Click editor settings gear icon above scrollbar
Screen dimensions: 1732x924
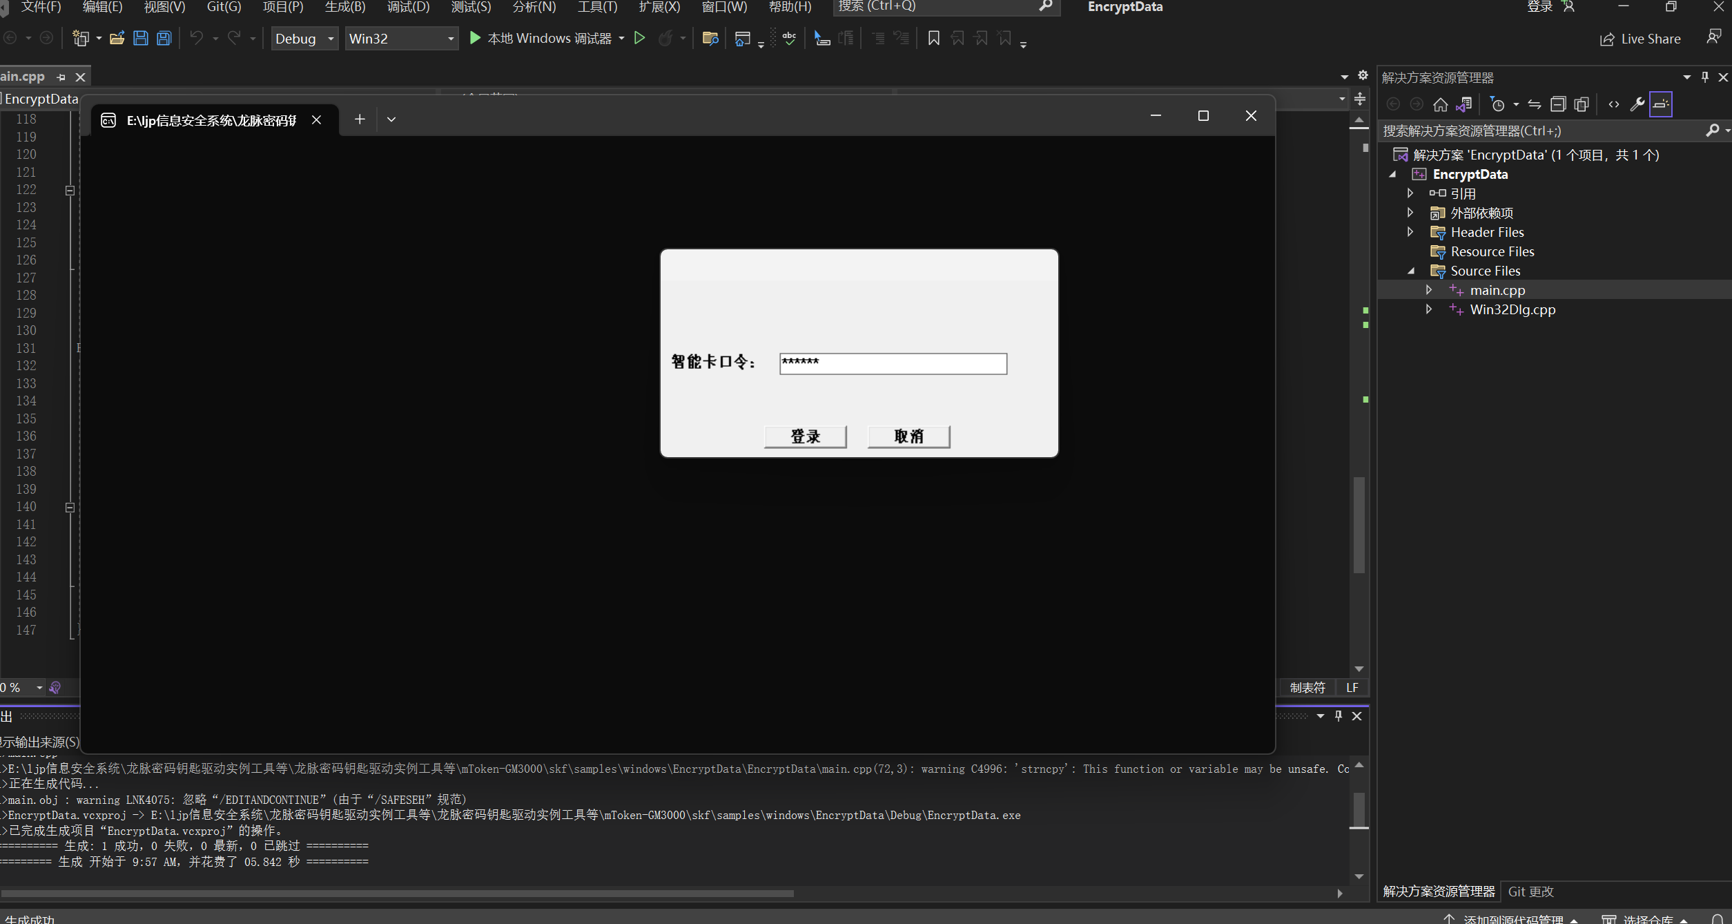point(1363,75)
